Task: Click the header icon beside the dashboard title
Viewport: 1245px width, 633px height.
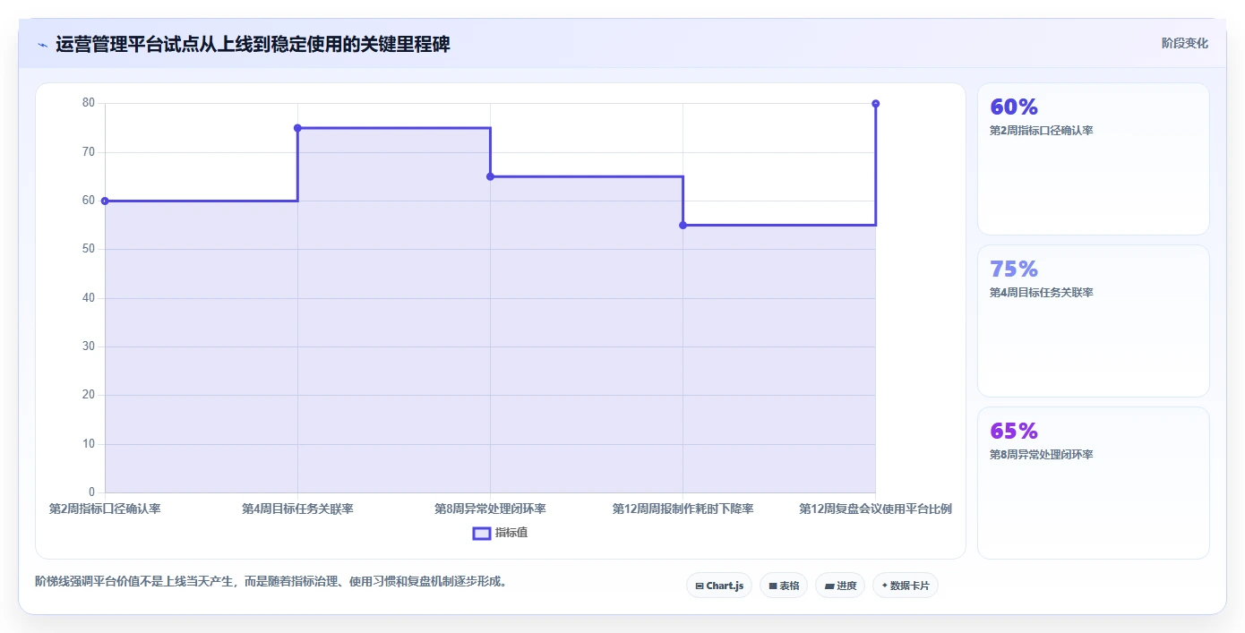Action: tap(42, 45)
